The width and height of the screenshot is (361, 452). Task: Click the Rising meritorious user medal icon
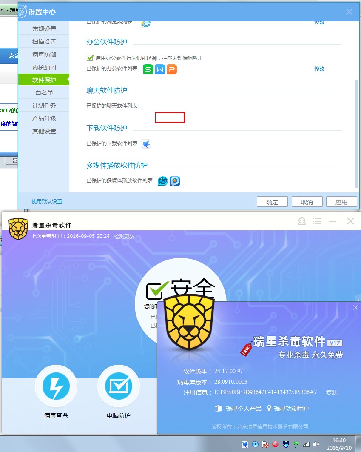point(269,409)
